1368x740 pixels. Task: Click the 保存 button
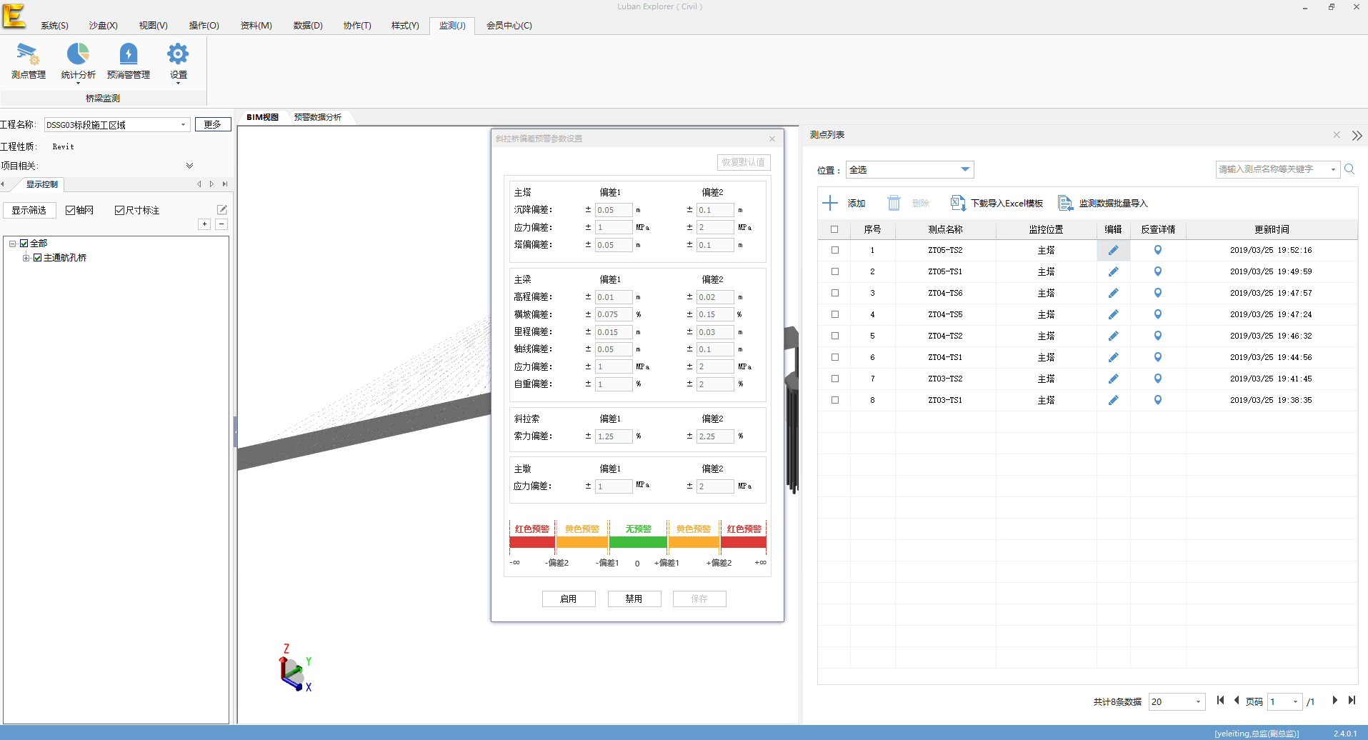(699, 599)
